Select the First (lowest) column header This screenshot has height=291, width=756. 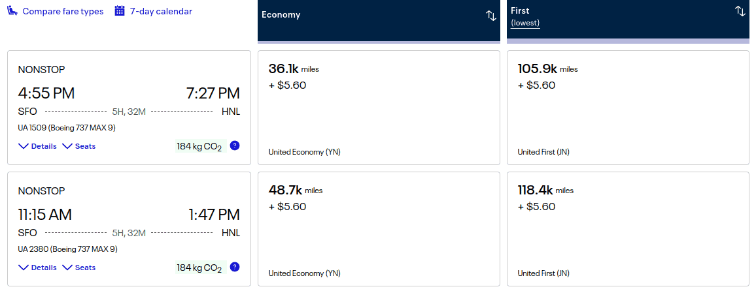click(x=628, y=21)
